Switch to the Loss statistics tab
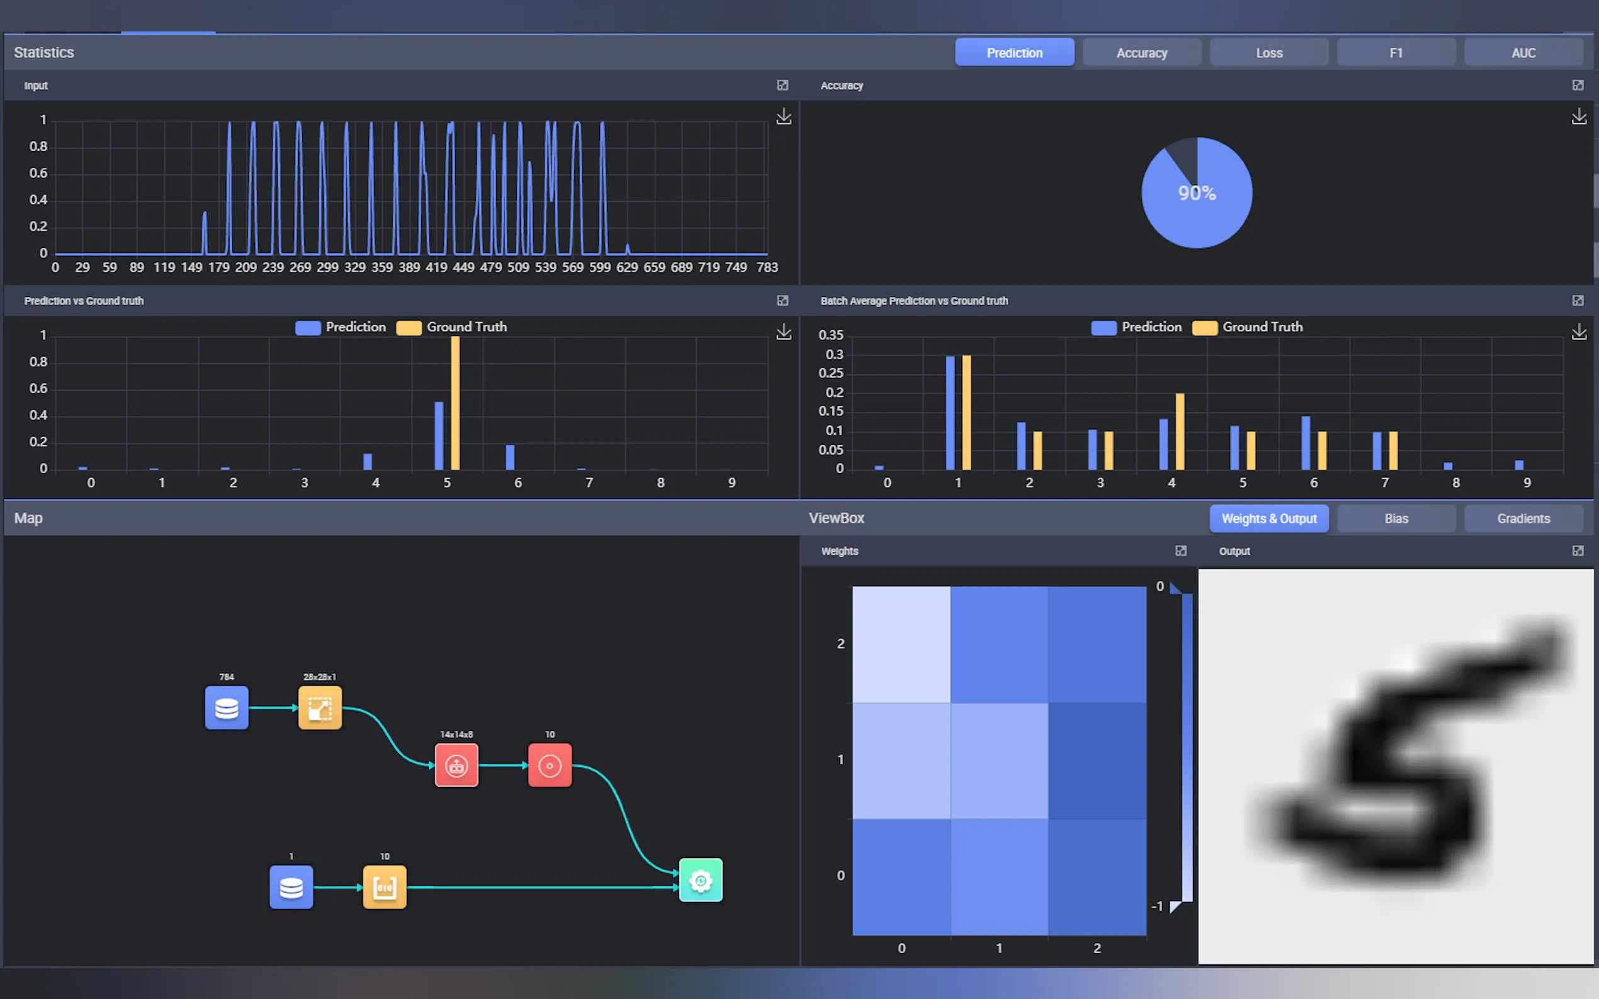Viewport: 1599px width, 999px height. point(1268,53)
